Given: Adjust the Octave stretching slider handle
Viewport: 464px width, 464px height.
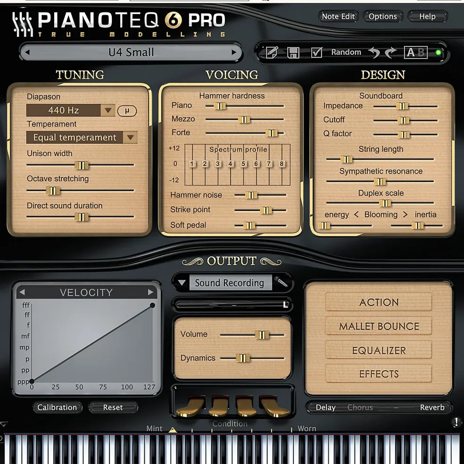Looking at the screenshot, I should (53, 191).
